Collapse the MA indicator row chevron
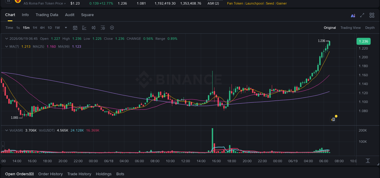This screenshot has width=380, height=178. pos(7,46)
